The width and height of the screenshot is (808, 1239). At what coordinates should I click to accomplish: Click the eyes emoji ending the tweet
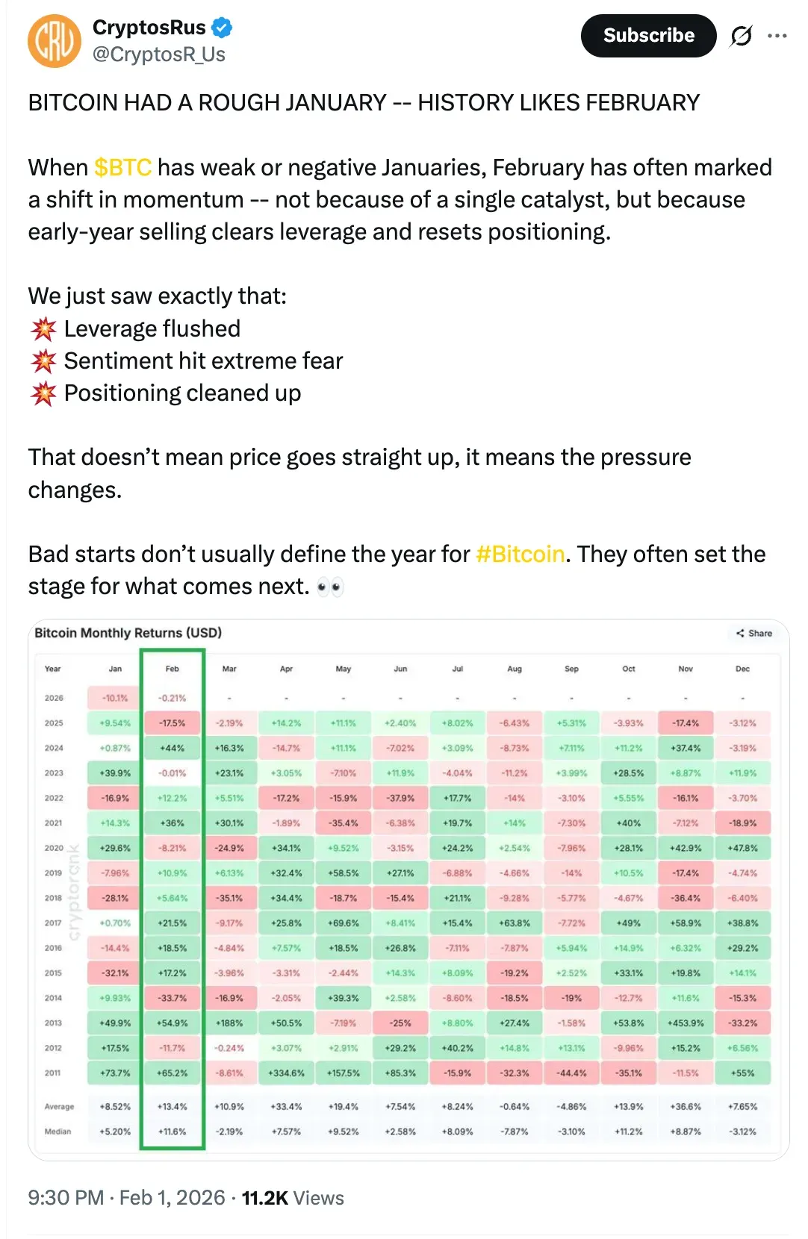point(329,587)
